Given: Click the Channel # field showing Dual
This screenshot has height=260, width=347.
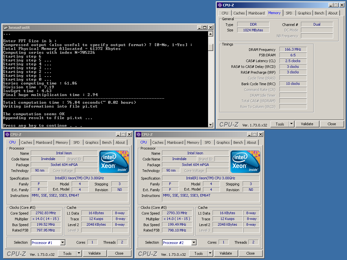Looking at the screenshot, I should tap(317, 24).
